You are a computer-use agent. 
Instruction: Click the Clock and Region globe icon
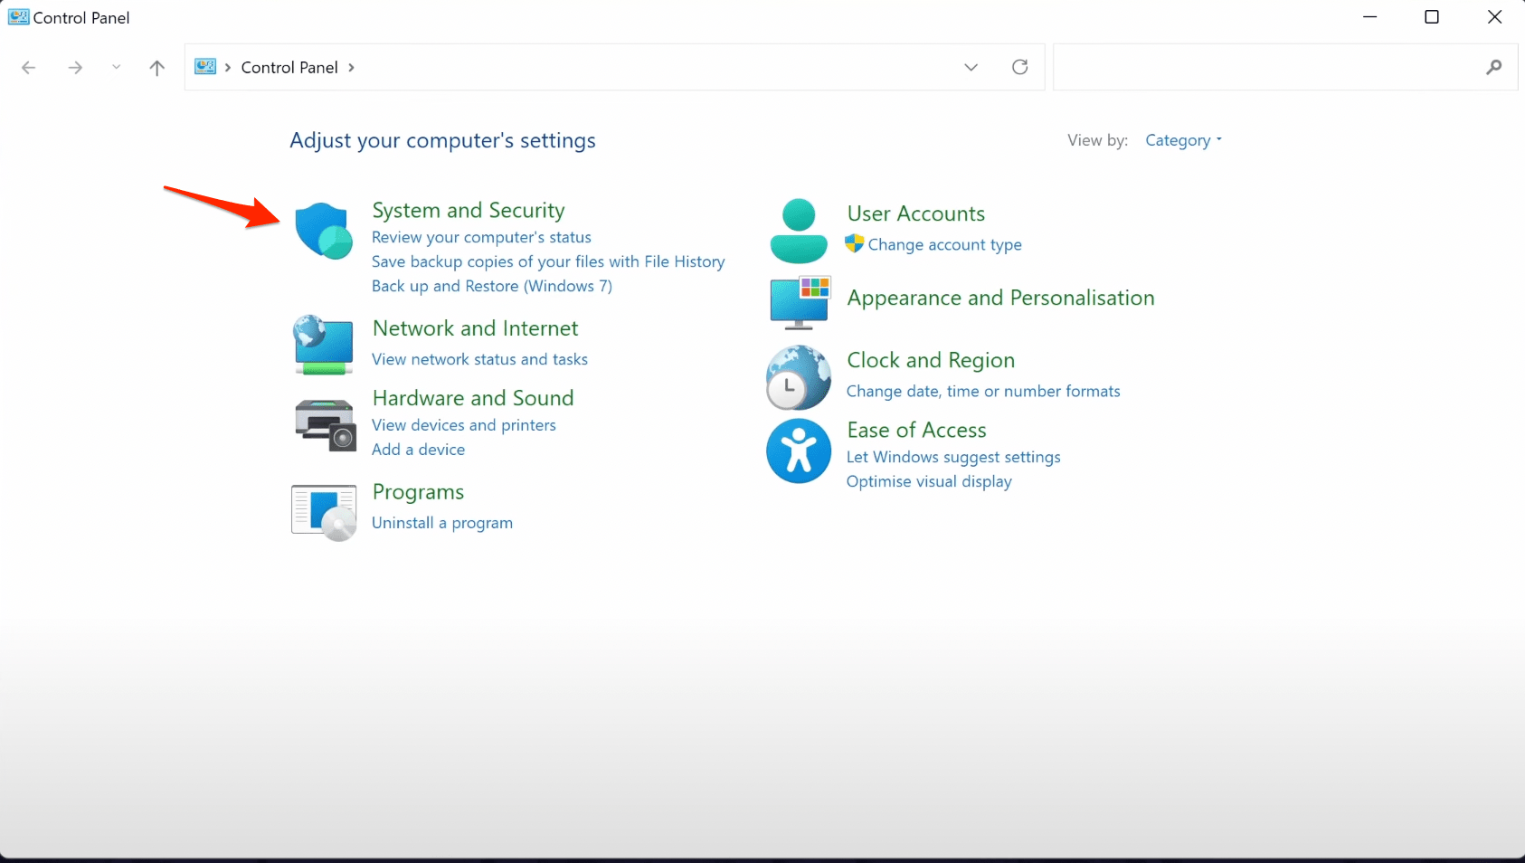point(798,377)
